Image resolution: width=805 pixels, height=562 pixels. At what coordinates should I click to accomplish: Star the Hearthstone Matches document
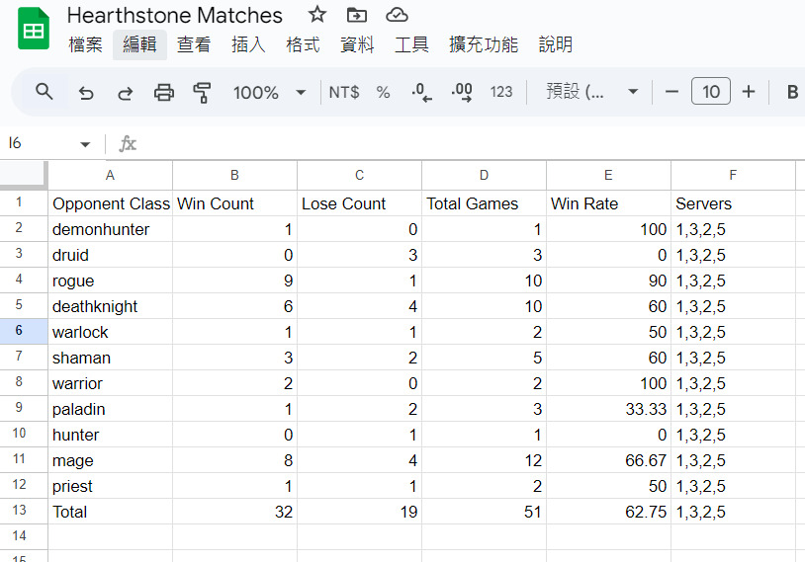click(316, 15)
